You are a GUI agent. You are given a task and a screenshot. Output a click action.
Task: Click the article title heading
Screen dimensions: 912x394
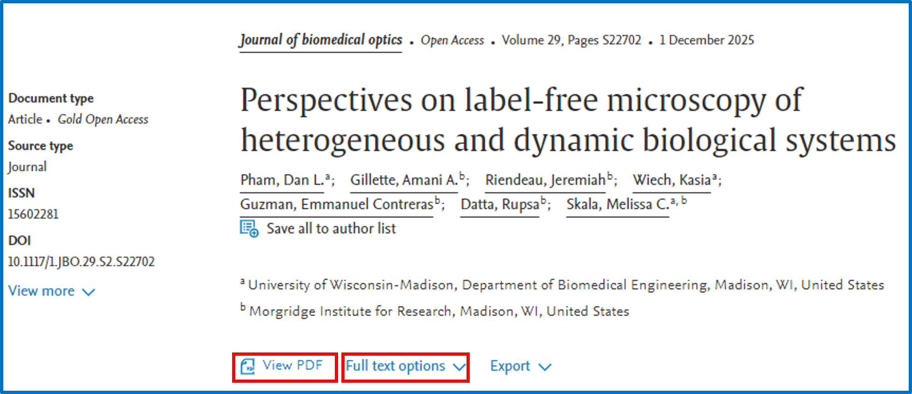568,120
